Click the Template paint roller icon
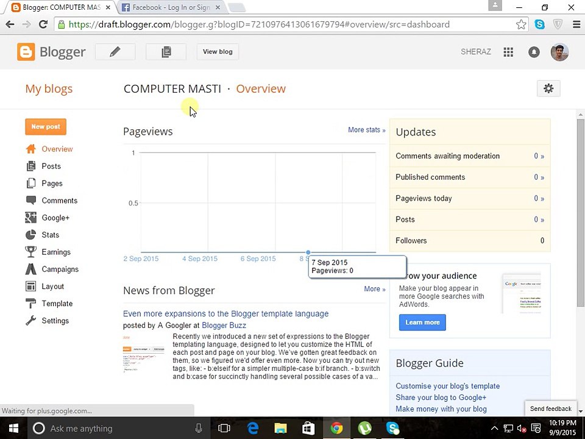The image size is (585, 439). pos(31,304)
